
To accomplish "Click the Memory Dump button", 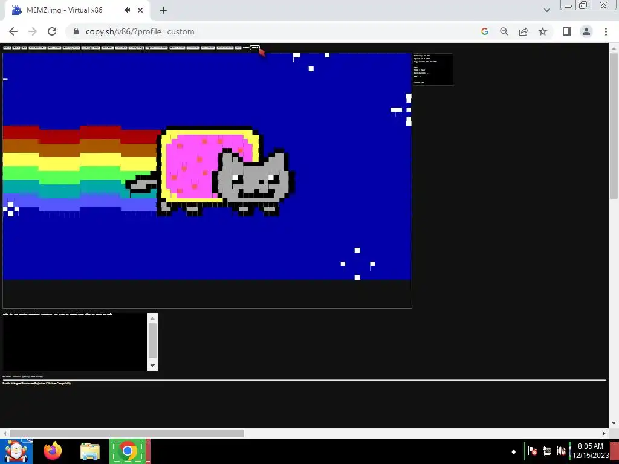I will [x=136, y=48].
